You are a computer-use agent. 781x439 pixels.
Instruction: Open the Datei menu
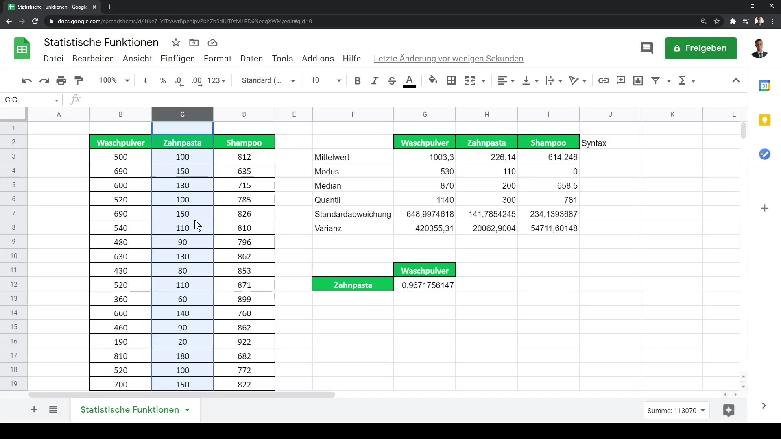point(53,59)
